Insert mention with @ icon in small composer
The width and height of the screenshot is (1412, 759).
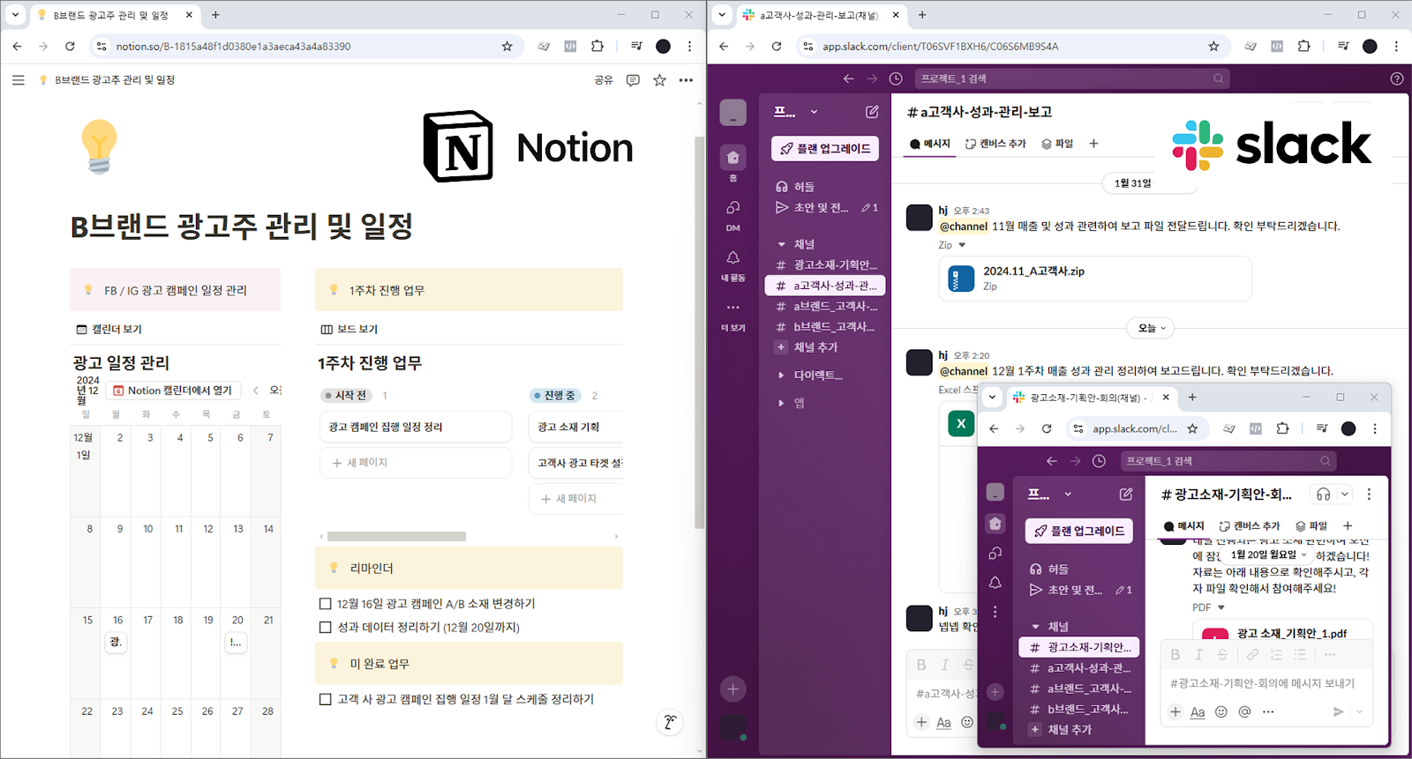pyautogui.click(x=1244, y=712)
